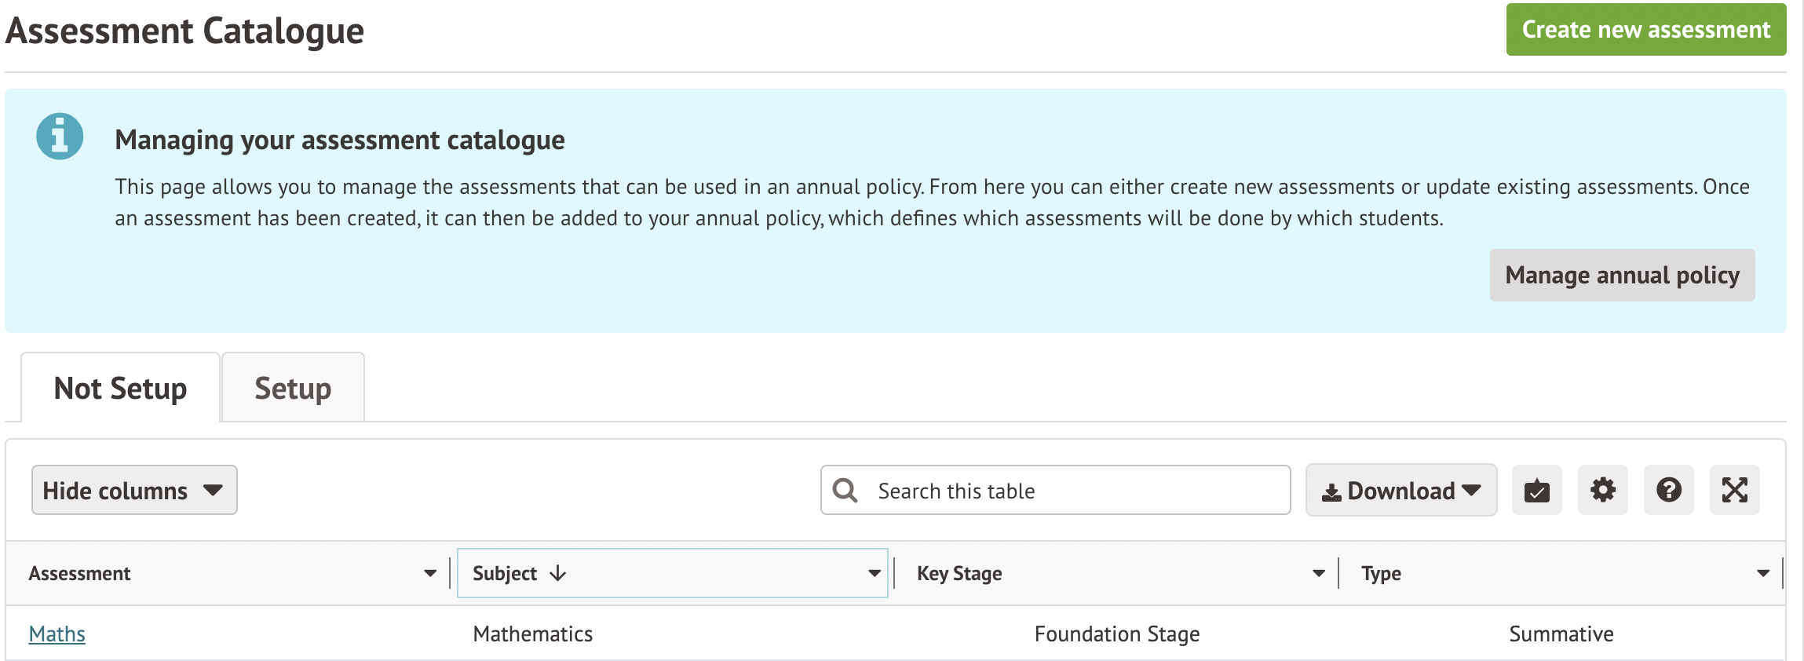Switch to the Setup tab
This screenshot has height=661, width=1804.
pyautogui.click(x=293, y=389)
